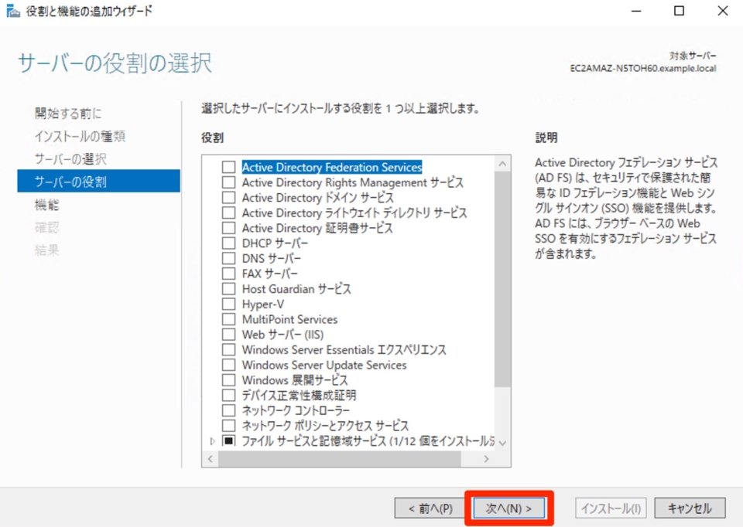Check デバイス正常性構成証明 checkbox

(229, 395)
